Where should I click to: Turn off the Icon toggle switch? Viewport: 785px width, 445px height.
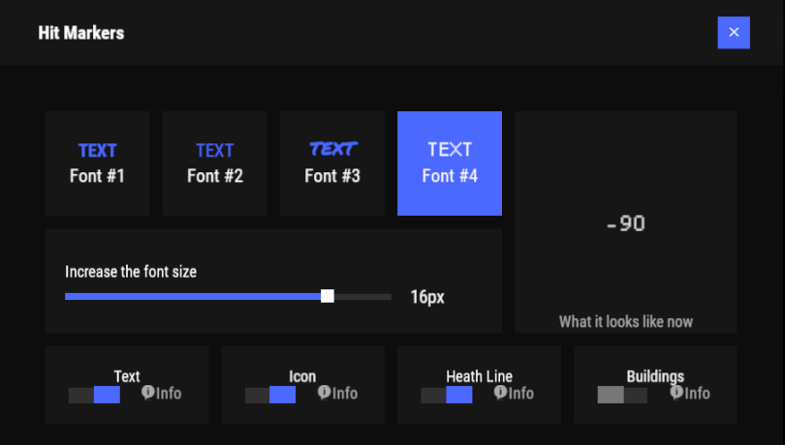click(x=270, y=395)
